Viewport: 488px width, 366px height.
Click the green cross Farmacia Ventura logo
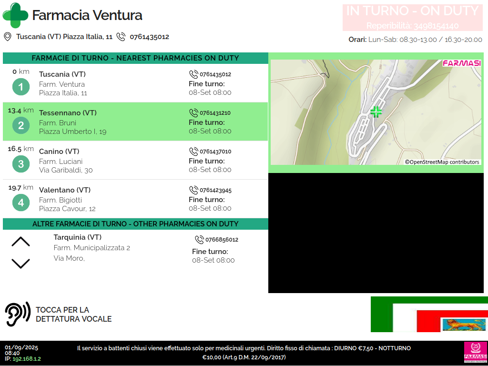[15, 15]
